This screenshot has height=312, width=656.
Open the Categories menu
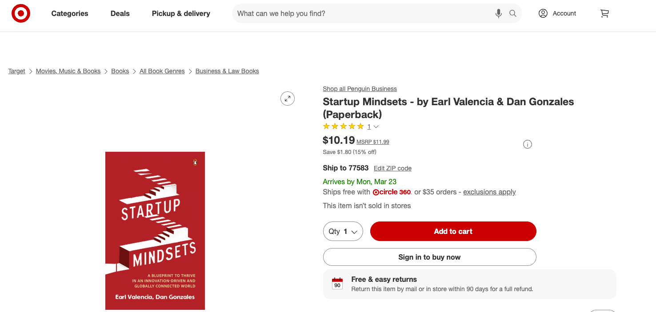click(70, 13)
